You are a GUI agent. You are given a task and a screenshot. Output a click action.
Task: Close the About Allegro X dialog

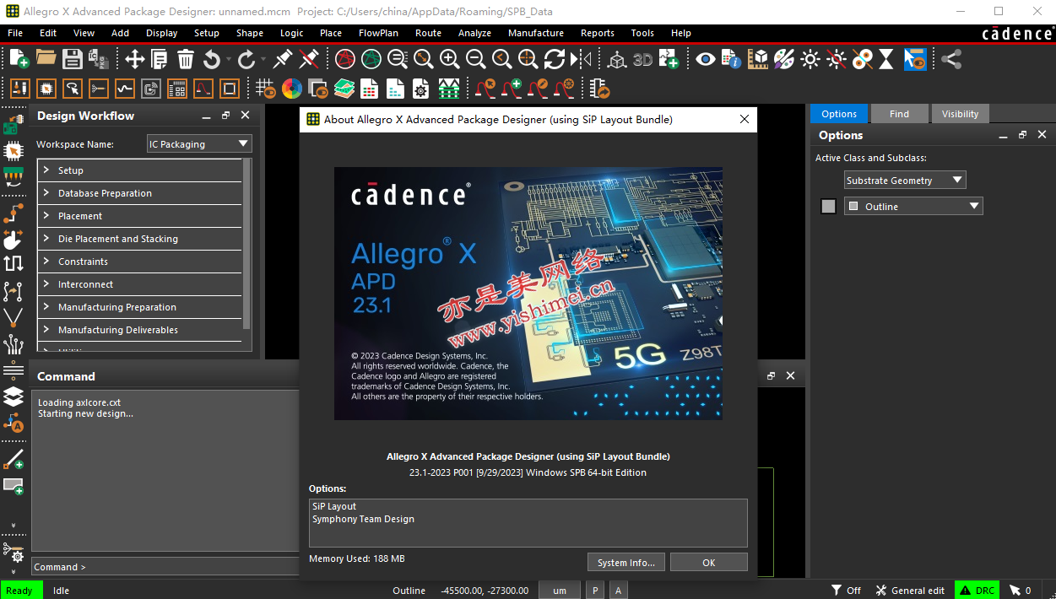pos(745,120)
